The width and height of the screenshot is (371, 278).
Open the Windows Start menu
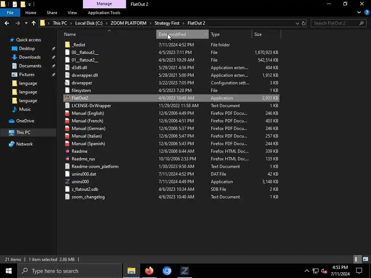pyautogui.click(x=9, y=271)
